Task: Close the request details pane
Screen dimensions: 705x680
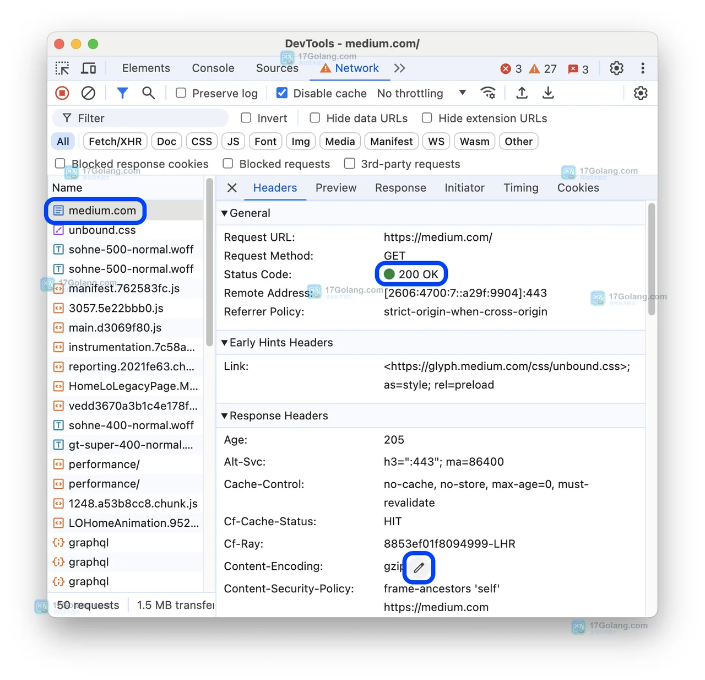Action: point(232,188)
